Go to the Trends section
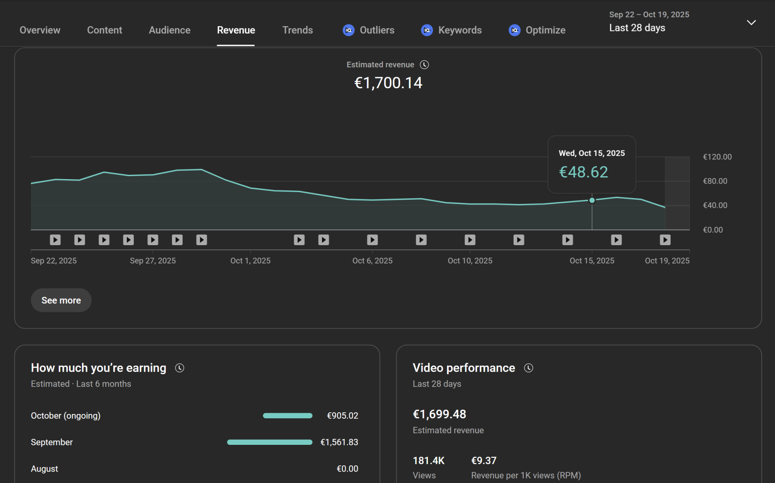Image resolution: width=775 pixels, height=483 pixels. [297, 30]
